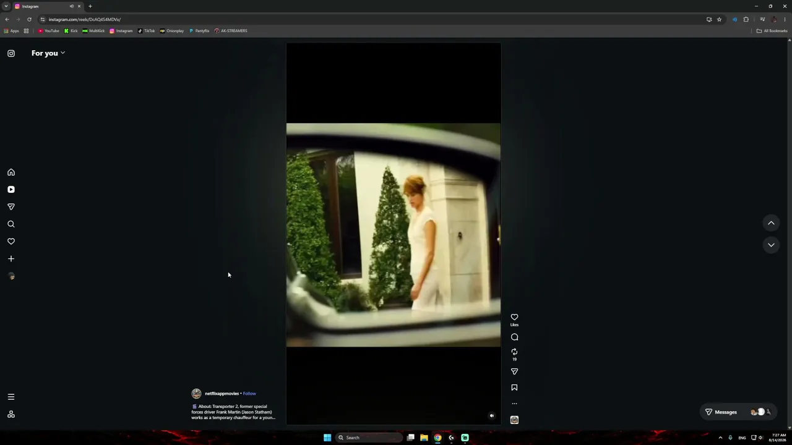The height and width of the screenshot is (445, 792).
Task: Open comments on the reel
Action: 514,337
